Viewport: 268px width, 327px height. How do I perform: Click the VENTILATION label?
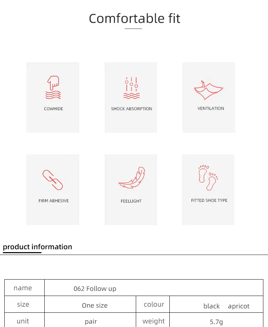(211, 108)
